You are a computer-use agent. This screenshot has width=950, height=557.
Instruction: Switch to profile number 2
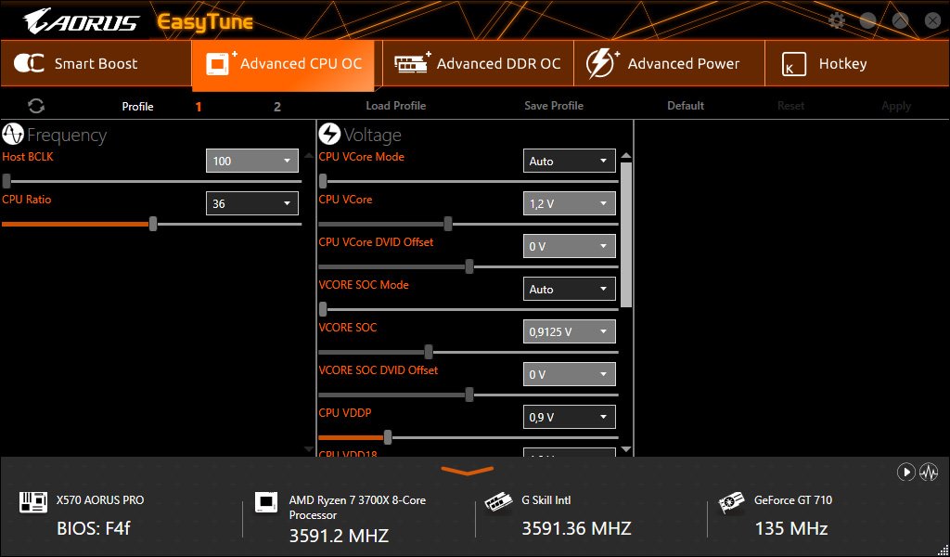tap(276, 106)
